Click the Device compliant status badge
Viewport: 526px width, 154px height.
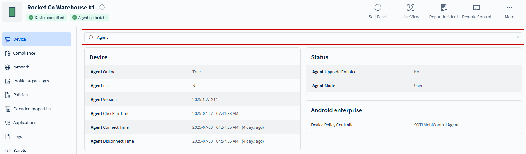47,18
